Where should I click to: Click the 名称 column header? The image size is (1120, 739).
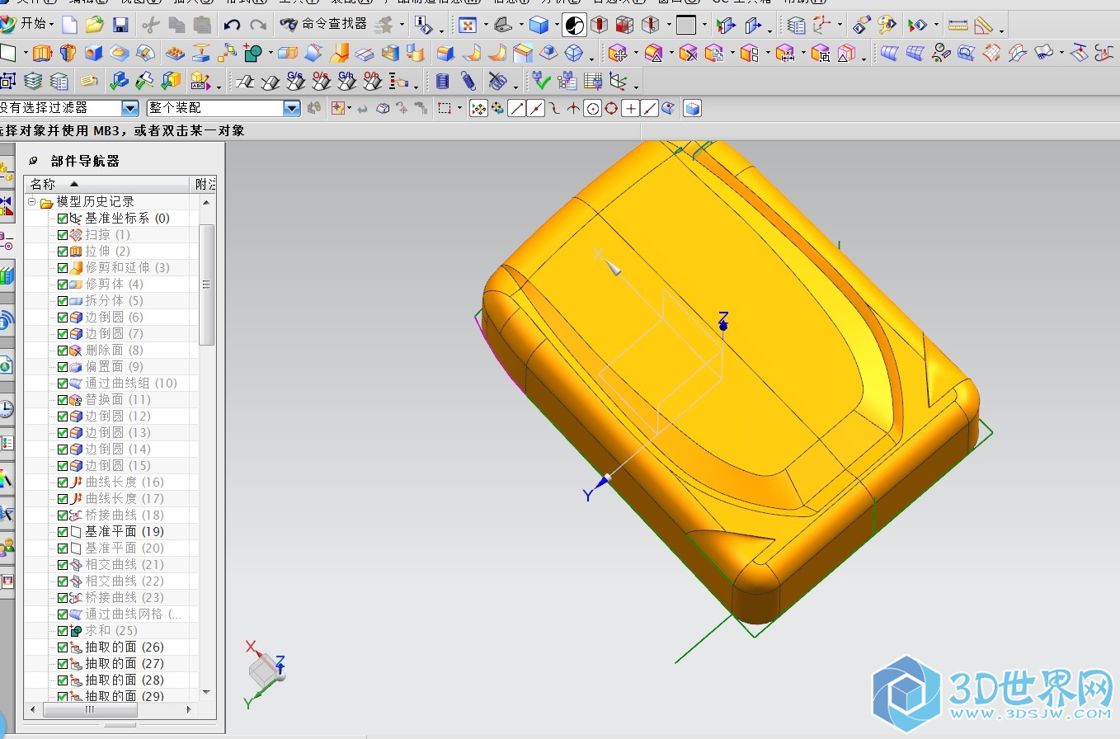[108, 184]
